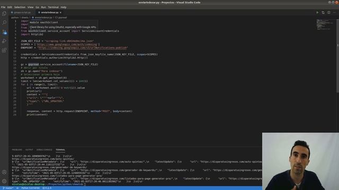
Task: Open the Explorer view in activity bar
Action: [4, 14]
